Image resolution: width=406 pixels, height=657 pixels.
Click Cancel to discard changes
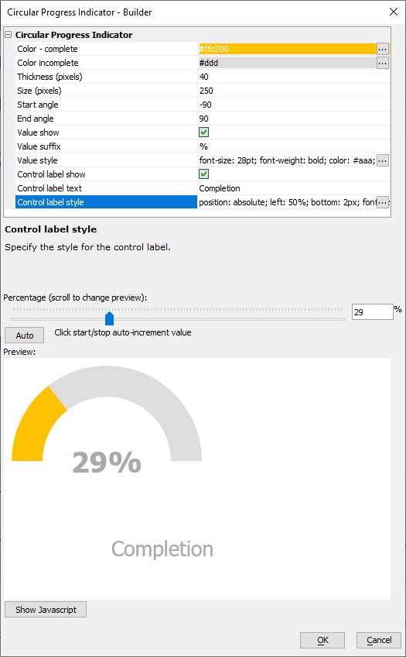coord(379,640)
